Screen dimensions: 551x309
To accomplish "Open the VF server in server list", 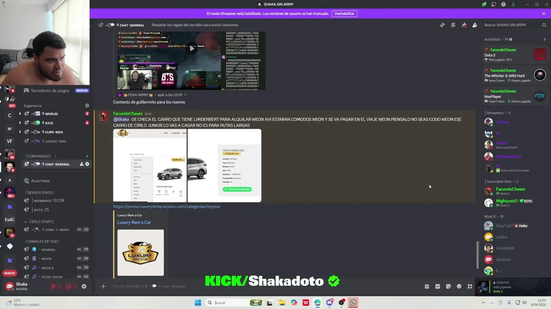I will tap(9, 141).
